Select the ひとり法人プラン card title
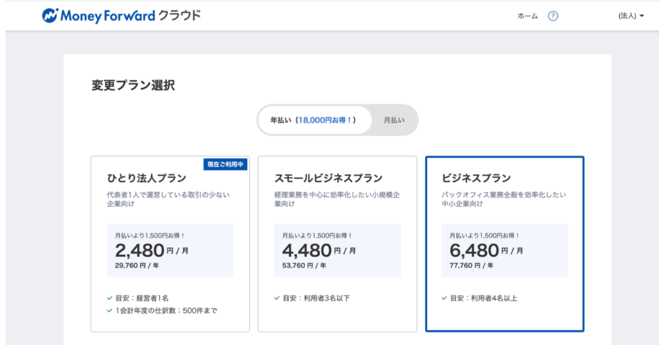Viewport: 659px width, 345px height. [146, 178]
